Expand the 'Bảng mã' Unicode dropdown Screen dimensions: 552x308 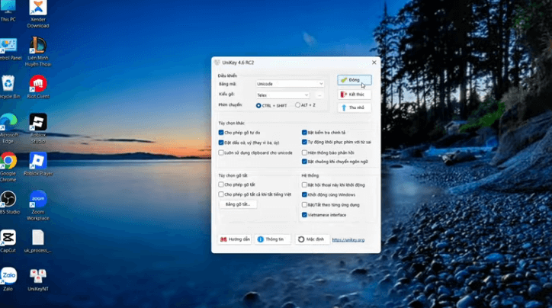[290, 84]
